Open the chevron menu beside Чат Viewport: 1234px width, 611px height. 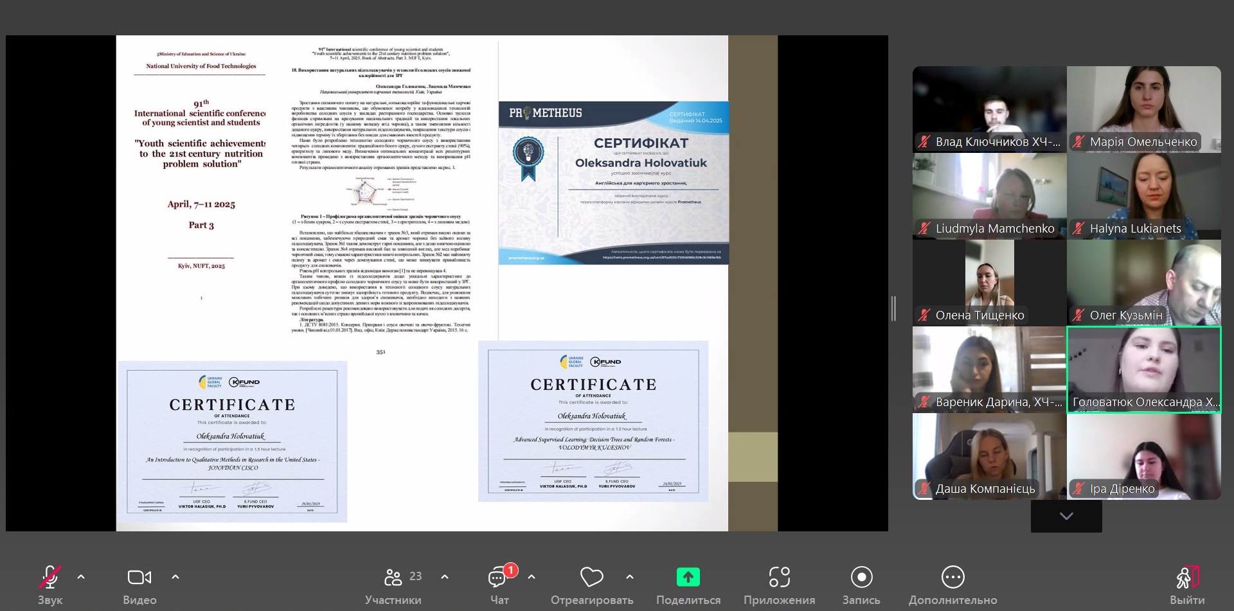(532, 577)
